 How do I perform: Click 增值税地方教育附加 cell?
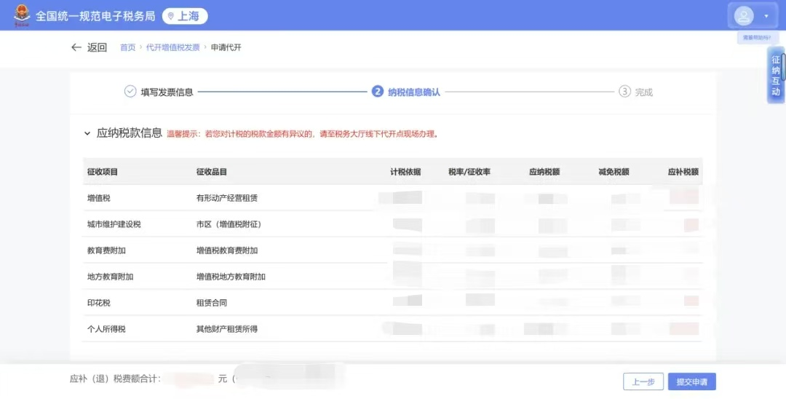[x=231, y=276]
